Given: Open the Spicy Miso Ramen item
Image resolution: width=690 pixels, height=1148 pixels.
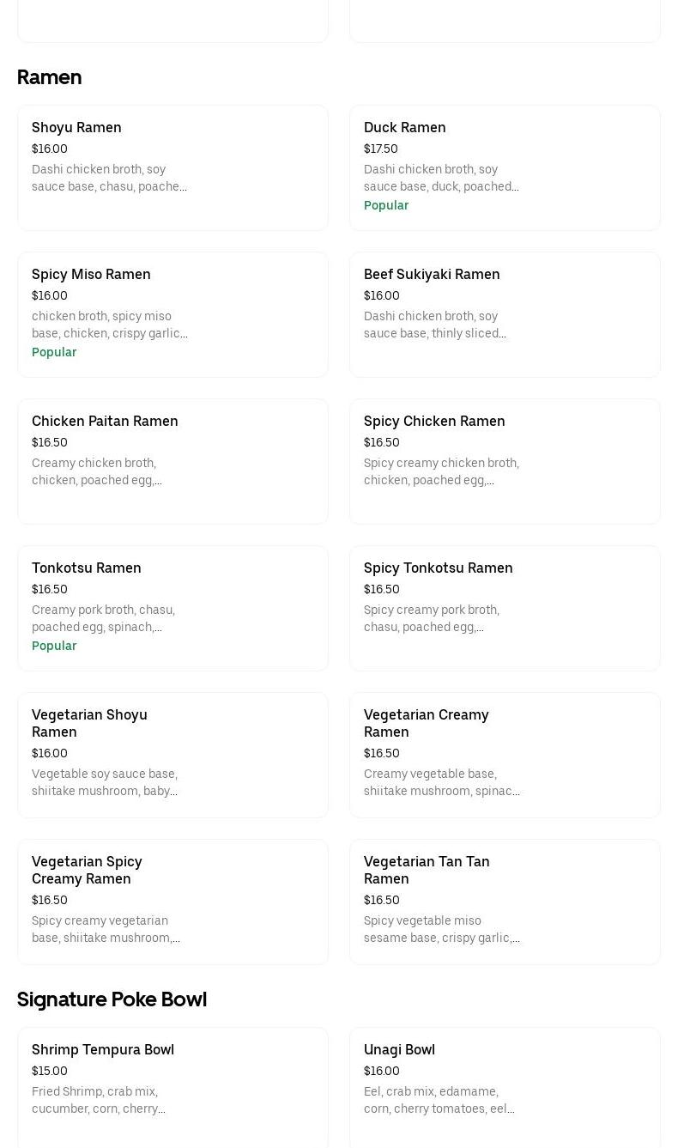Looking at the screenshot, I should [172, 314].
